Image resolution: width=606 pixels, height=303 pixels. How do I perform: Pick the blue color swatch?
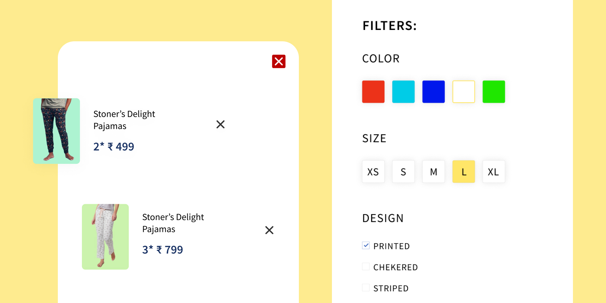point(433,92)
